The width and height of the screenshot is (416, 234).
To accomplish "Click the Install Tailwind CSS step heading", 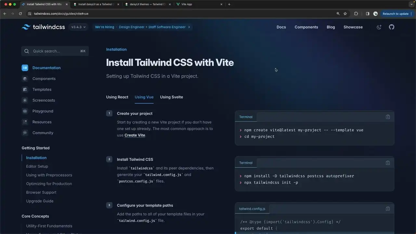I will click(x=135, y=160).
